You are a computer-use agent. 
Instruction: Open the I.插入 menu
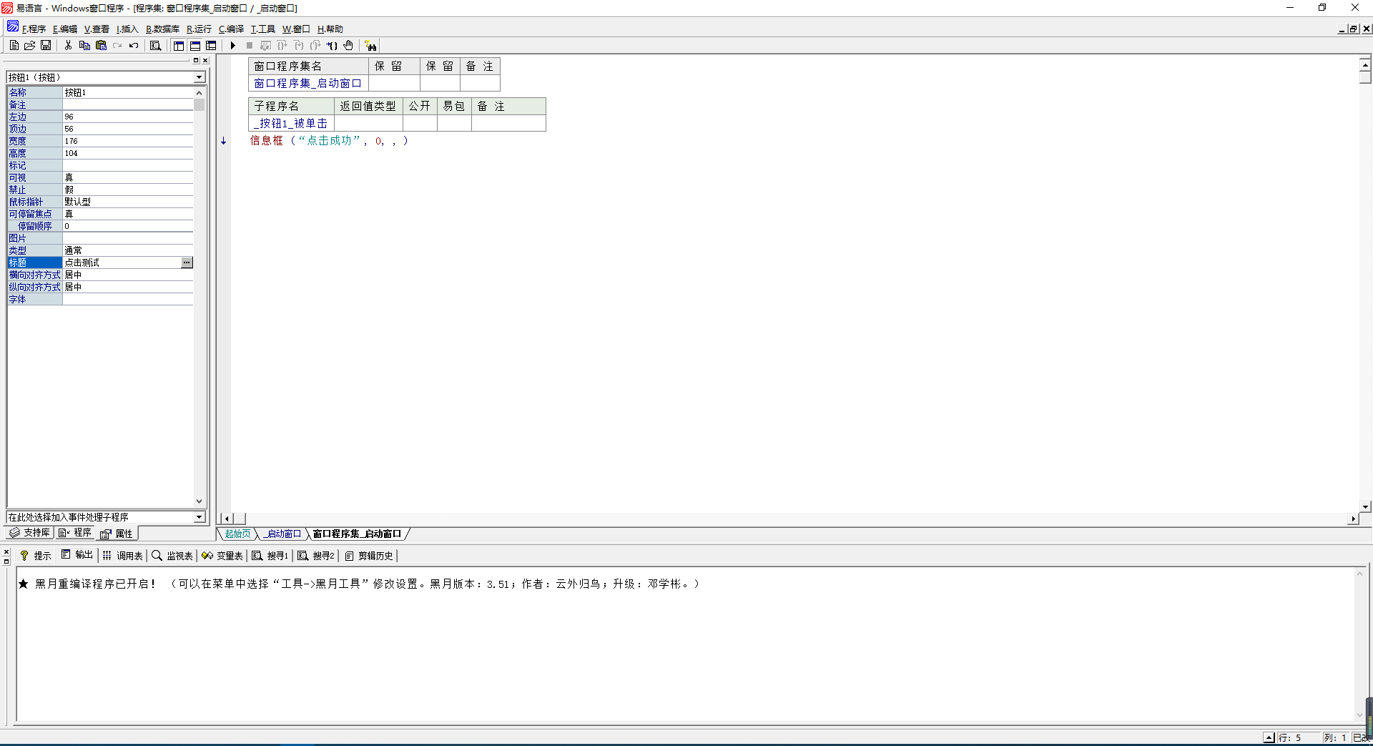coord(127,29)
